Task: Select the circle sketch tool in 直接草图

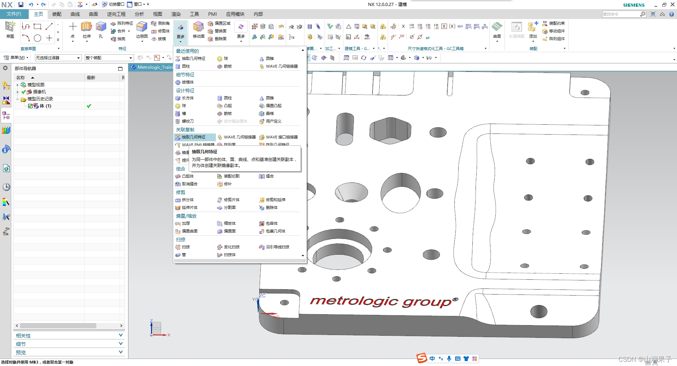Action: (x=37, y=38)
